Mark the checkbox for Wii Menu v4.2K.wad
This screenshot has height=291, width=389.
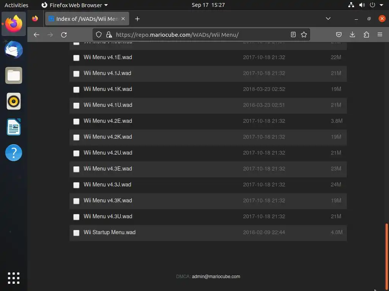pos(76,137)
